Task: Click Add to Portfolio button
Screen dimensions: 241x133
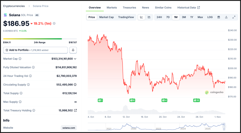Action: (35, 50)
